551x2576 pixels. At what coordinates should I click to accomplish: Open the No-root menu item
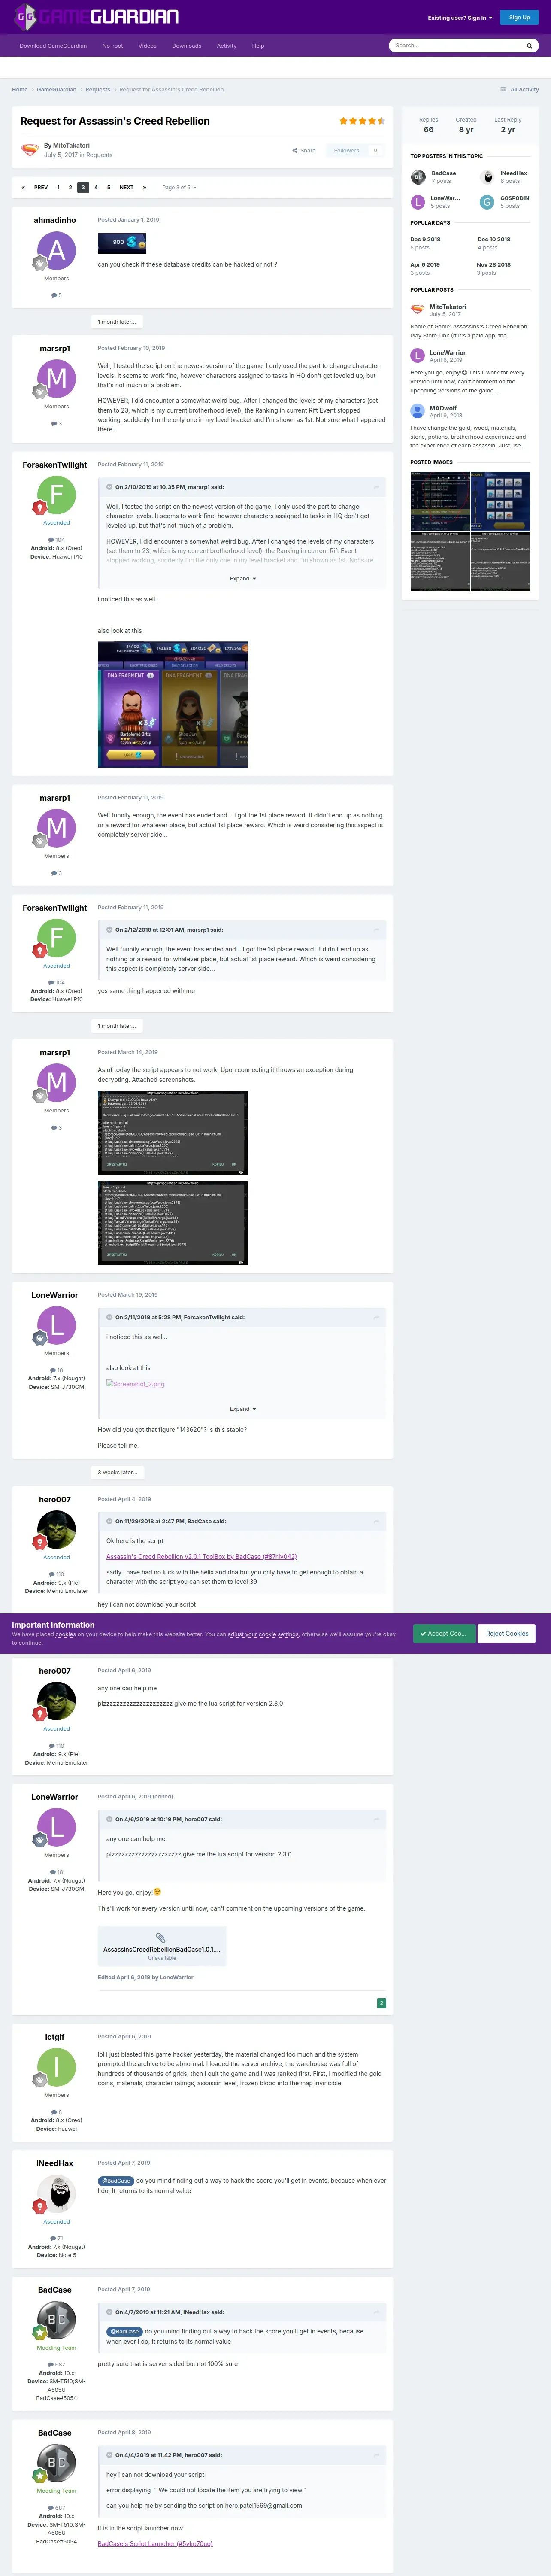click(x=112, y=45)
